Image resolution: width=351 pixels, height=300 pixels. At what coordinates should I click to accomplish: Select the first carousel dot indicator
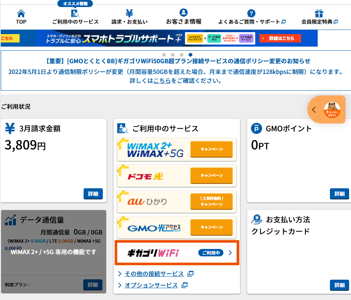[x=164, y=55]
